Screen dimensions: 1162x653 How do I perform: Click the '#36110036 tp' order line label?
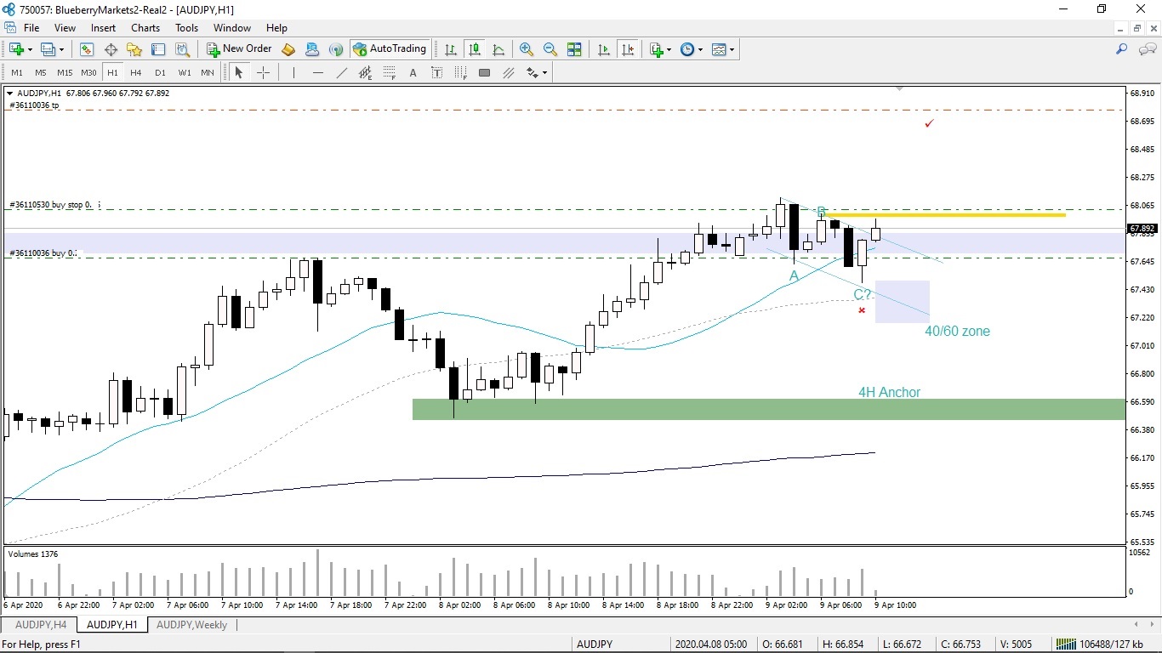34,105
